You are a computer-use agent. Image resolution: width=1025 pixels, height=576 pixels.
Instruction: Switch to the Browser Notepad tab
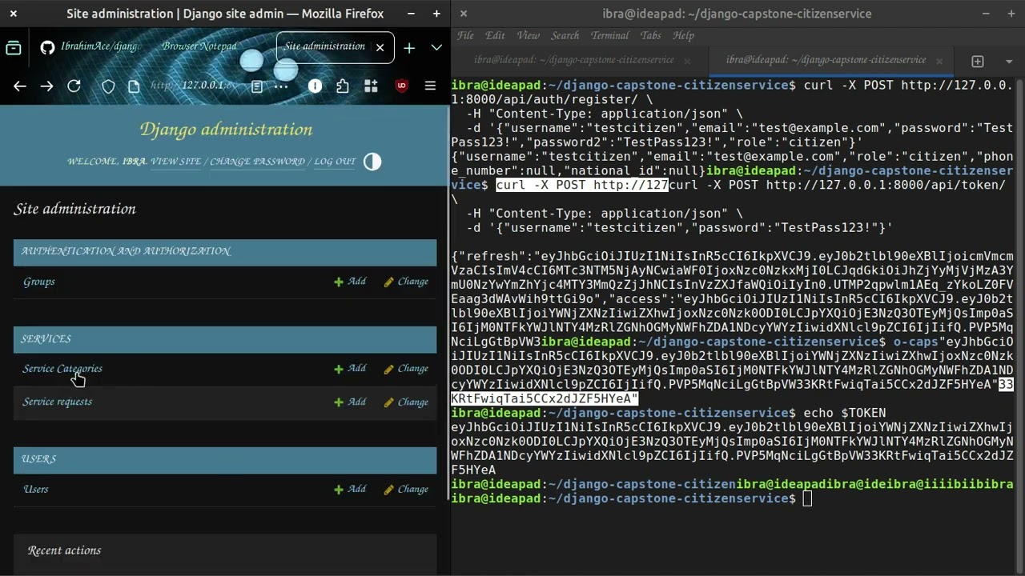199,47
